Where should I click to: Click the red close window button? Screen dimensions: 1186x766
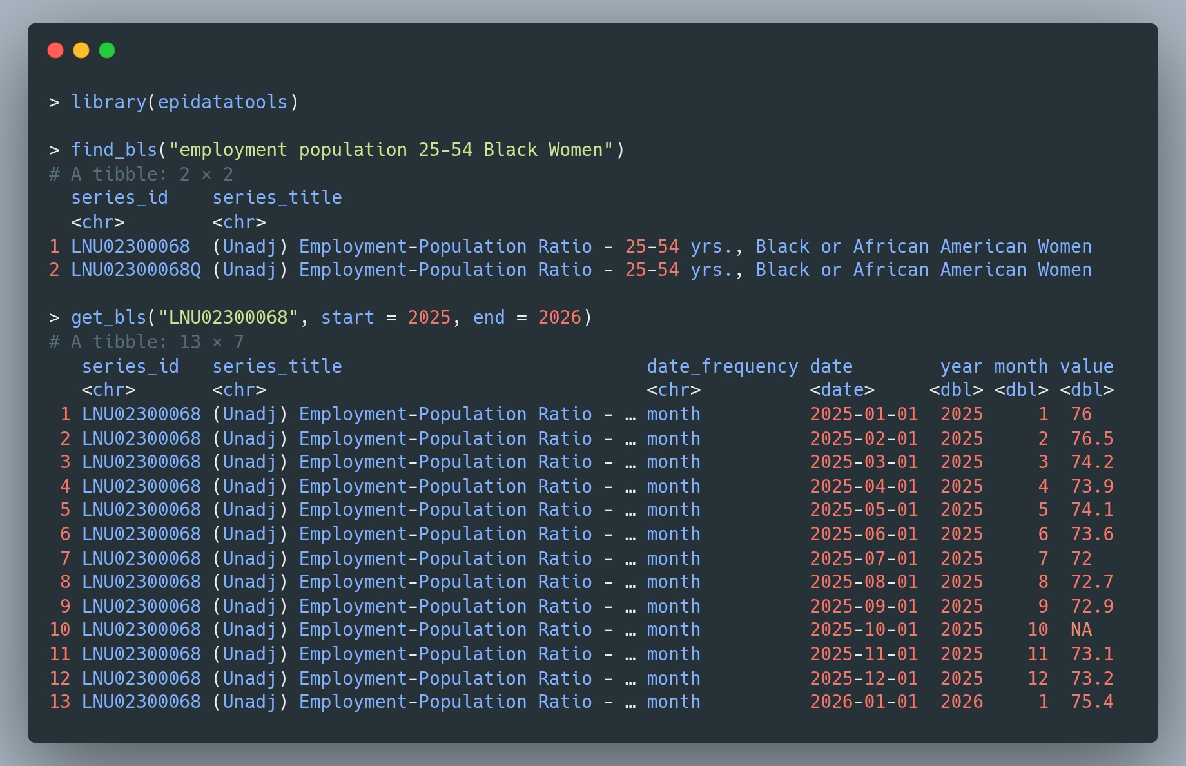[55, 50]
